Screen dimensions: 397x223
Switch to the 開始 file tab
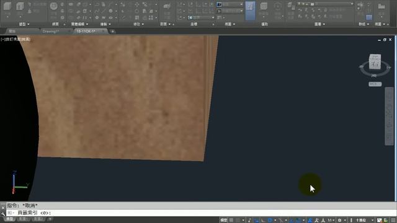(x=12, y=32)
